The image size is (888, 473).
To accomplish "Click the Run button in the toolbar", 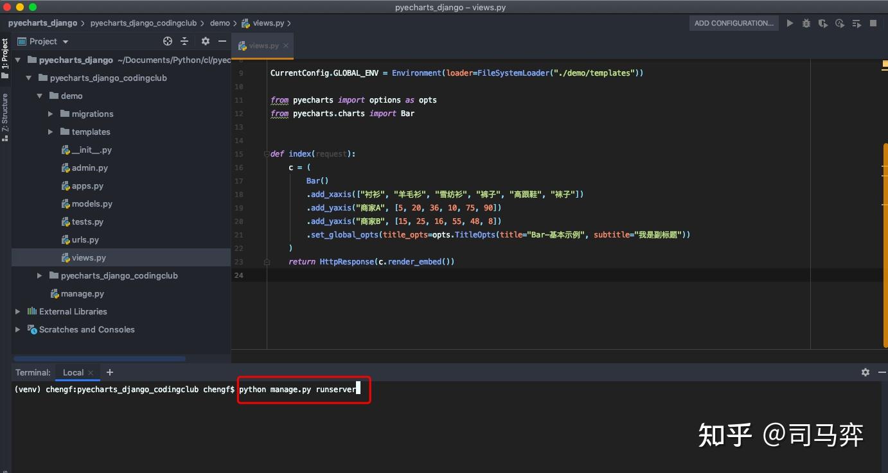I will (790, 23).
